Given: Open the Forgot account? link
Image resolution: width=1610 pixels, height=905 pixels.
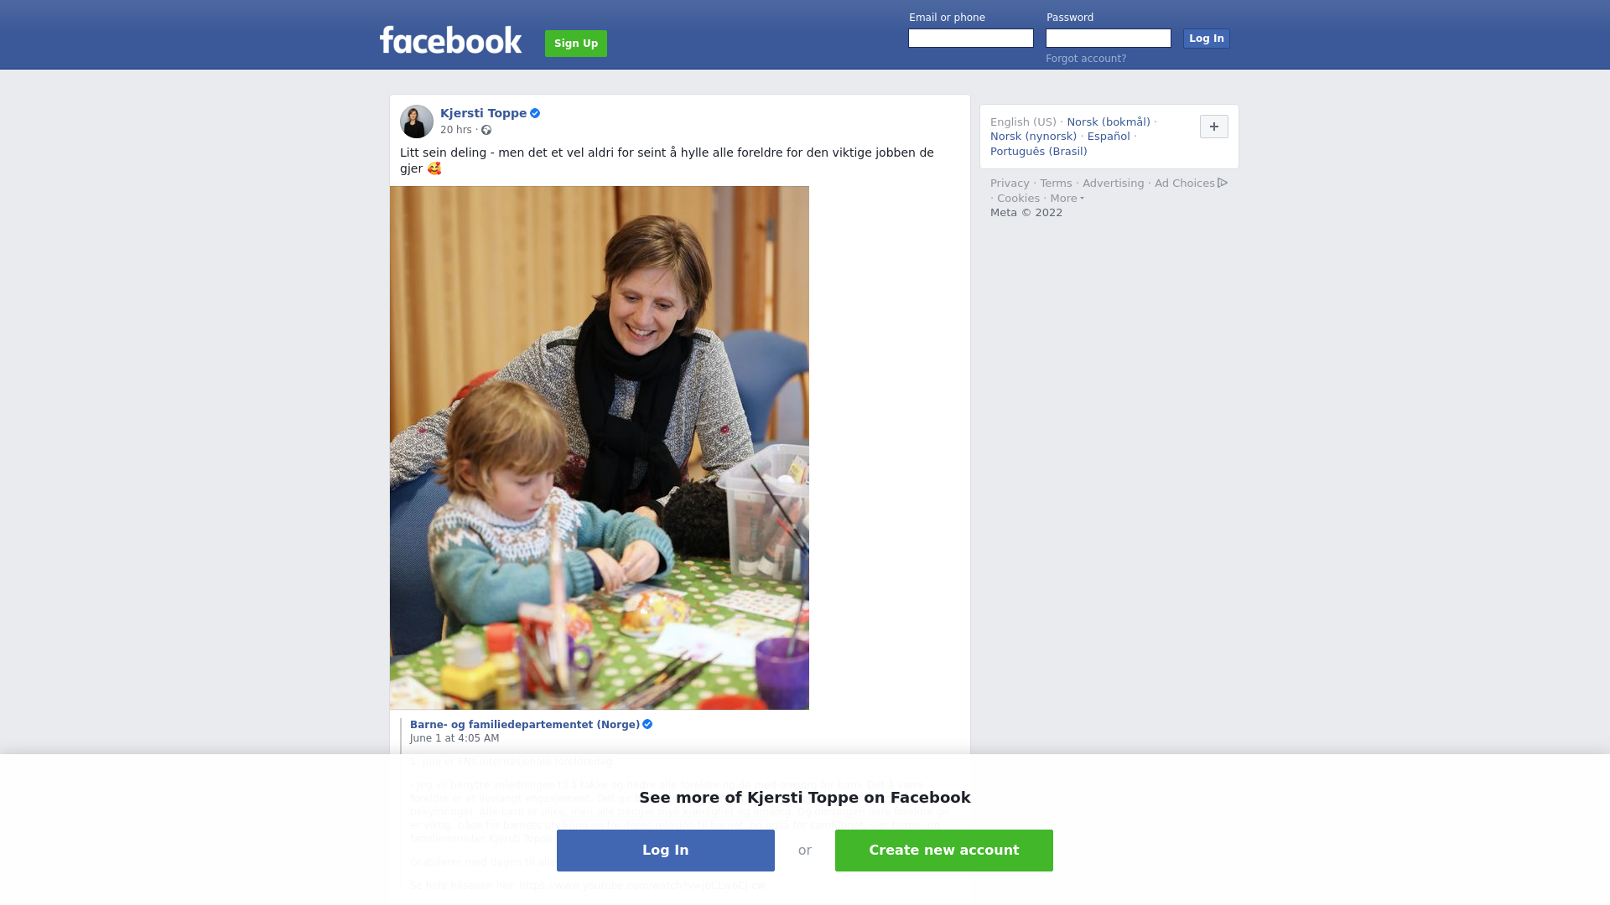Looking at the screenshot, I should pos(1086,59).
